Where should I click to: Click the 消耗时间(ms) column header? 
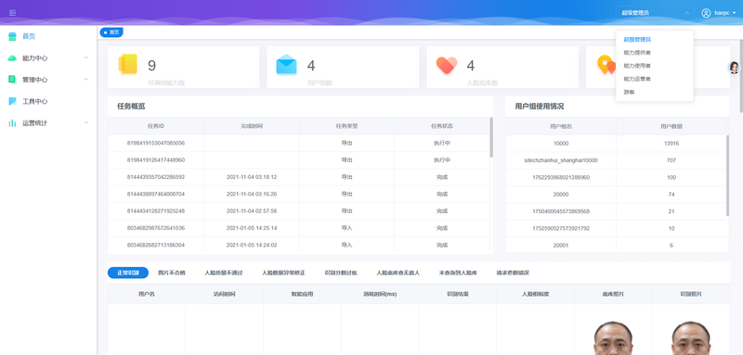[x=380, y=294]
